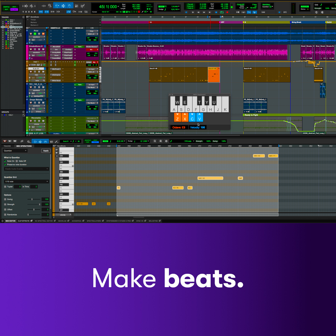Open the Quantize operation dropdown

(15, 151)
